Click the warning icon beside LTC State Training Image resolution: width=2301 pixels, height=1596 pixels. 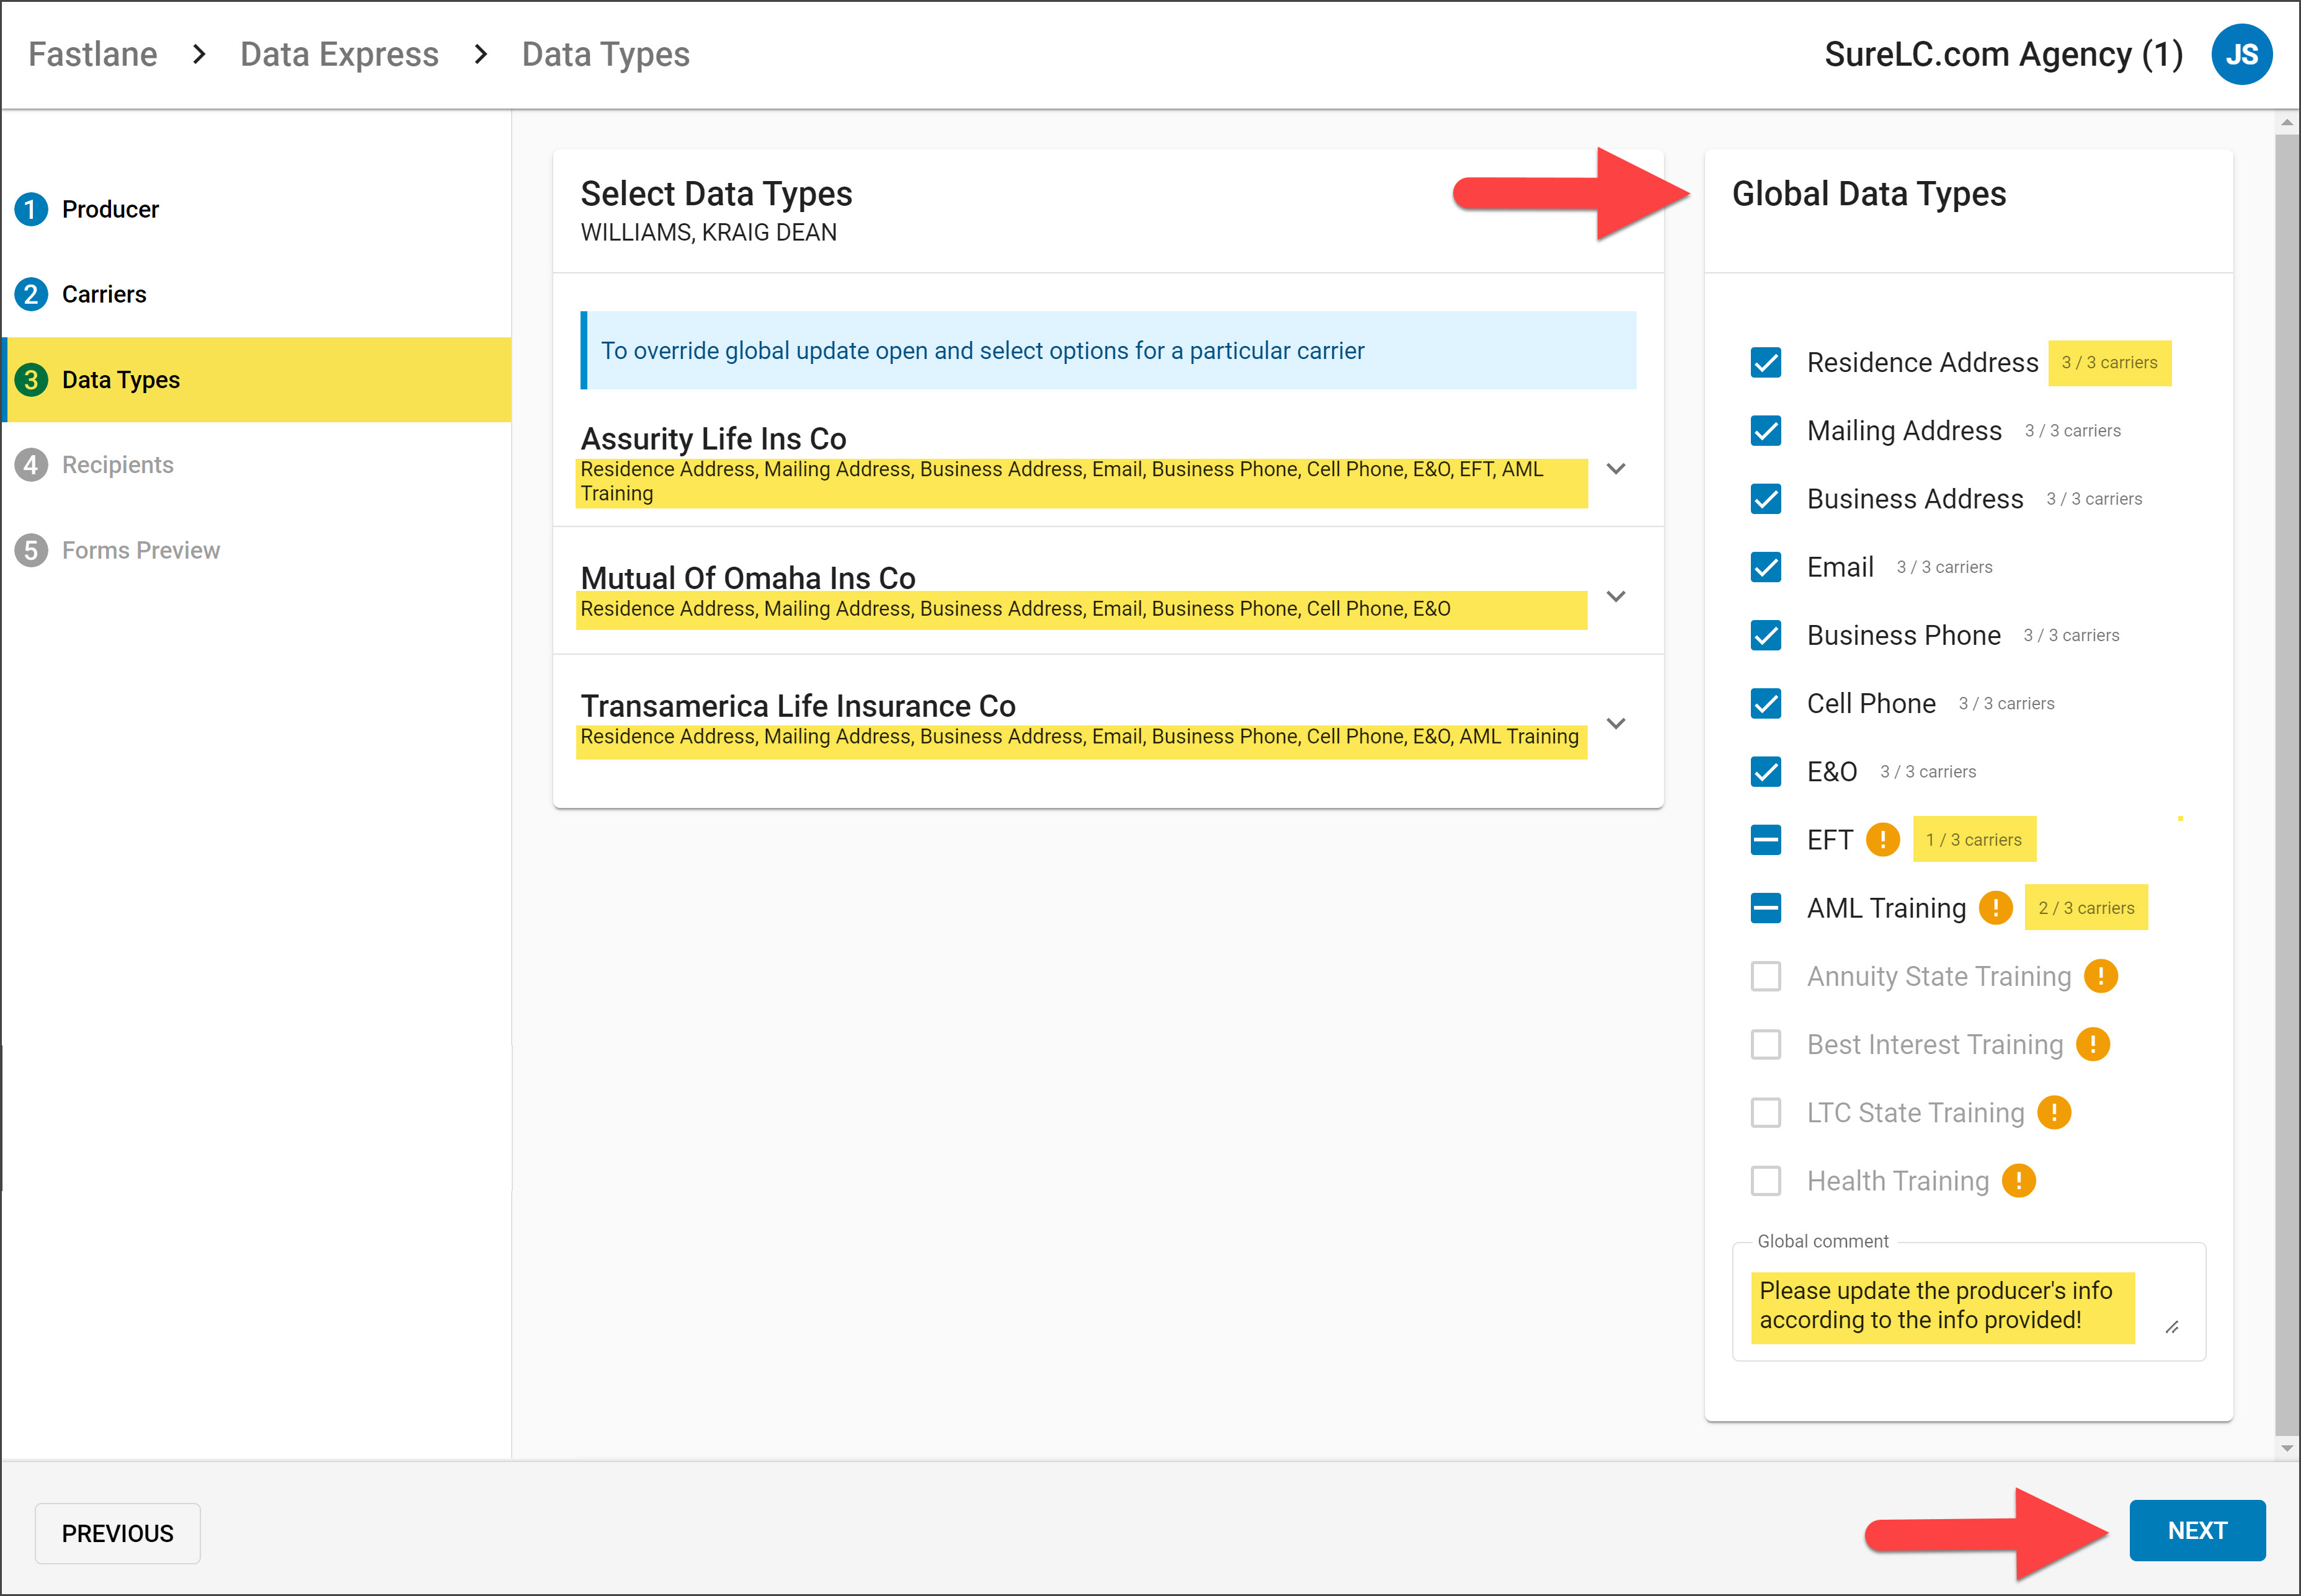point(2054,1112)
